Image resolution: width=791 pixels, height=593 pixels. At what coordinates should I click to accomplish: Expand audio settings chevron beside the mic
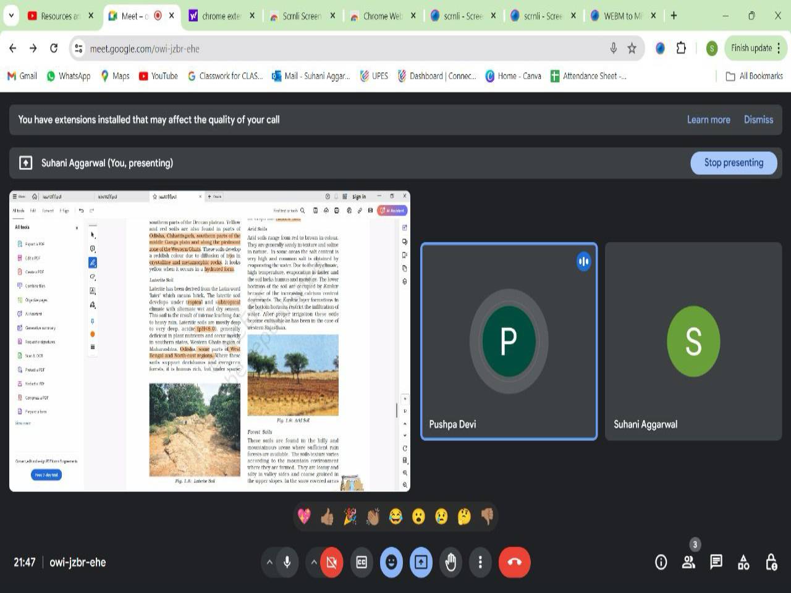click(269, 562)
